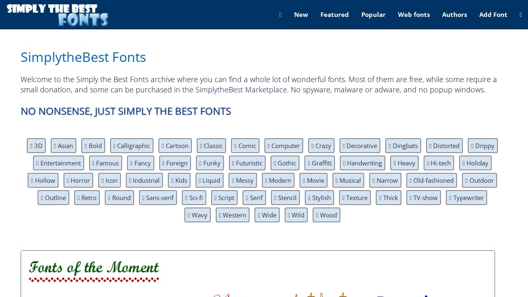Image resolution: width=528 pixels, height=297 pixels.
Task: Click the icon right of Add Font
Action: pyautogui.click(x=521, y=15)
